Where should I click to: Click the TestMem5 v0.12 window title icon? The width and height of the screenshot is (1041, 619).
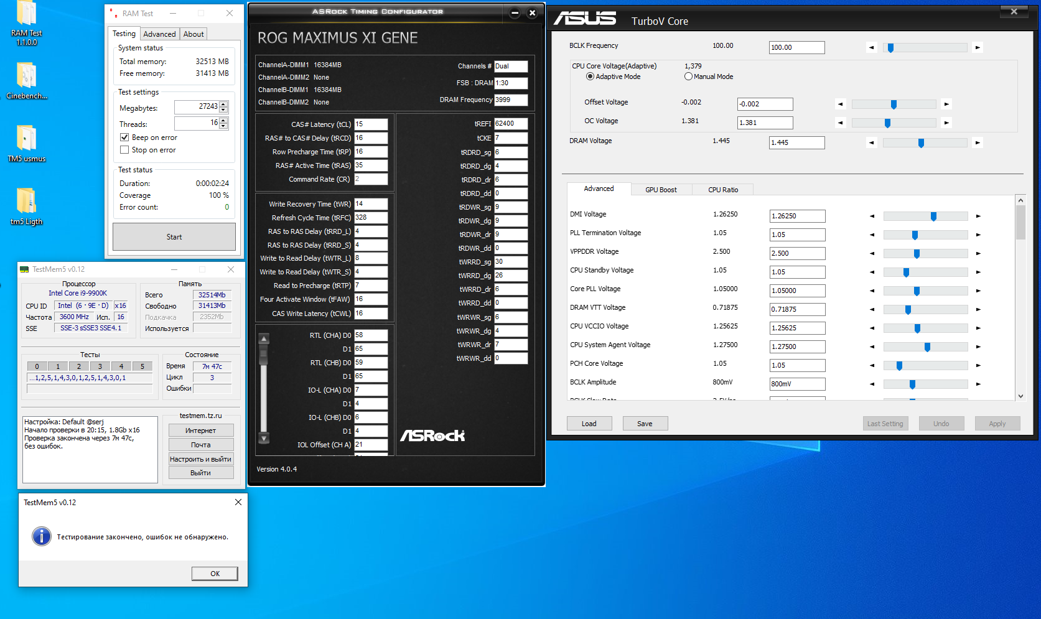tap(24, 269)
